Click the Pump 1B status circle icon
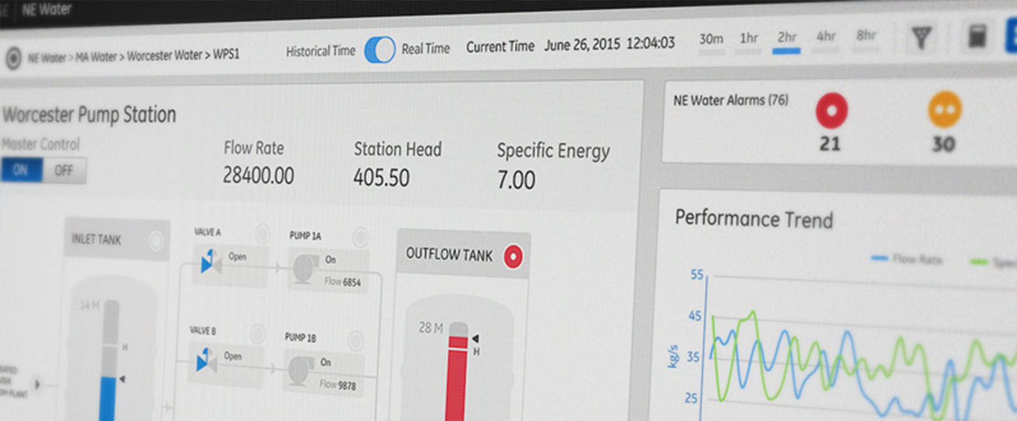 click(x=355, y=340)
